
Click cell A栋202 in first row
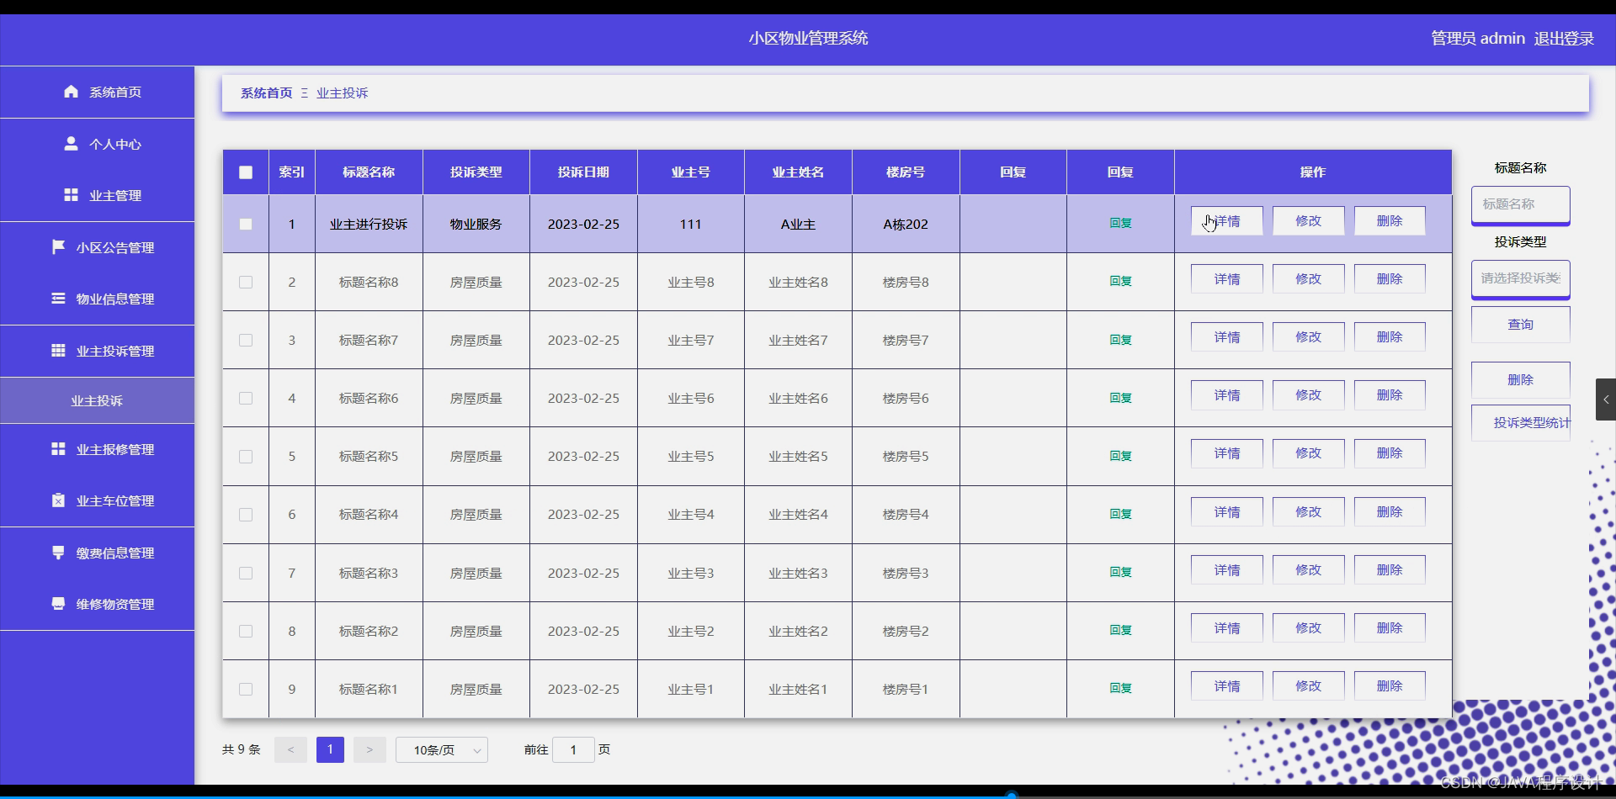pos(906,225)
